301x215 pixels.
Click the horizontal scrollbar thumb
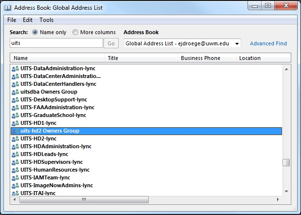point(84,199)
